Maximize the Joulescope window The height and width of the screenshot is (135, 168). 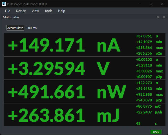pos(151,4)
